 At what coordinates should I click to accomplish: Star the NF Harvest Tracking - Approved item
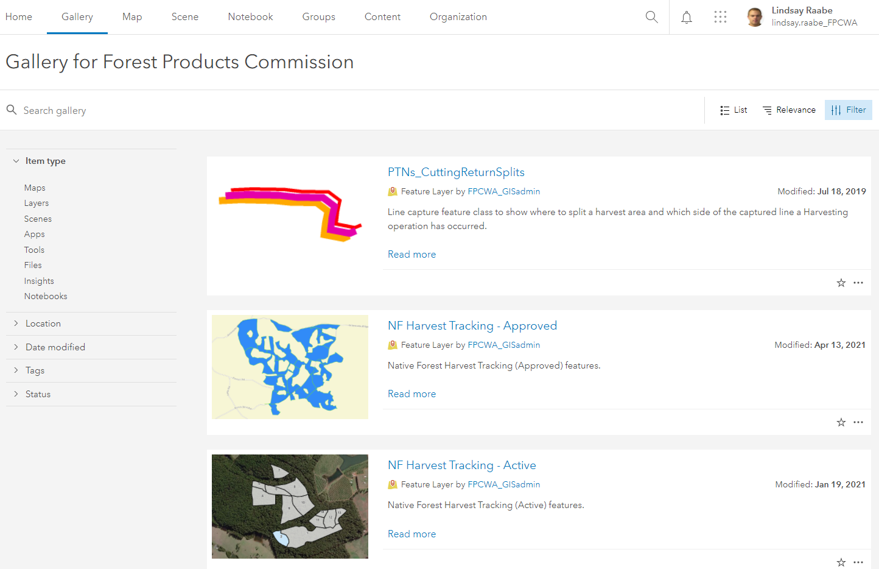coord(841,422)
